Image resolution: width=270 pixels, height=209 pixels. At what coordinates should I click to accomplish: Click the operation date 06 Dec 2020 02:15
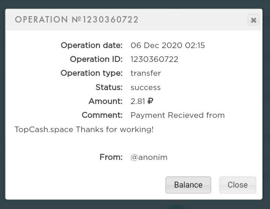coord(168,45)
